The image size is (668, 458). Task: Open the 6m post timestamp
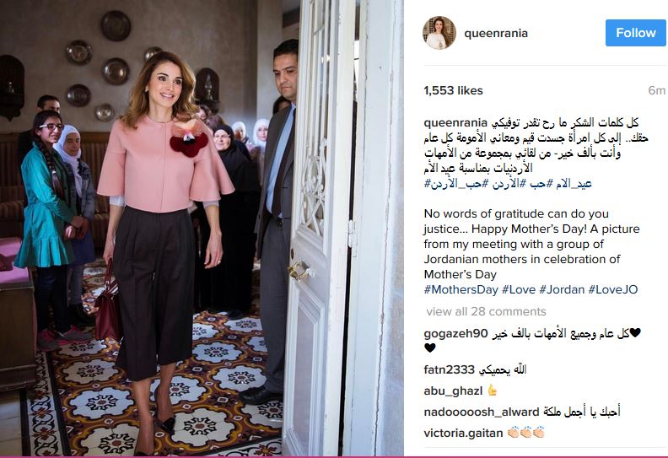[x=656, y=90]
